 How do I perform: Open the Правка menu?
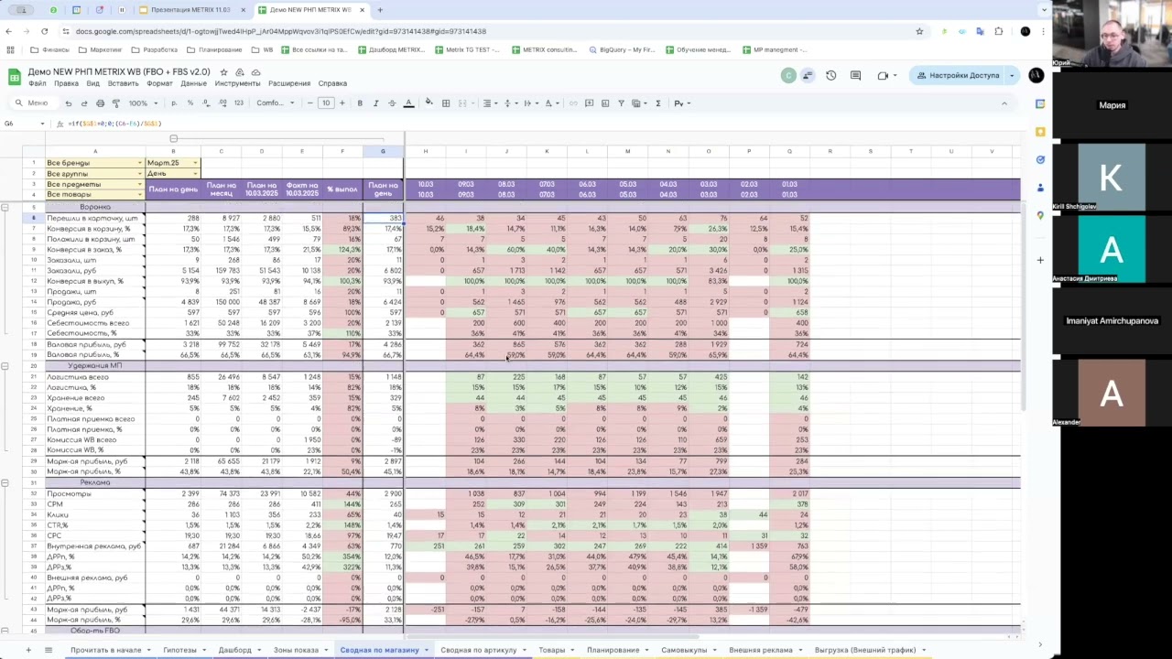coord(66,83)
